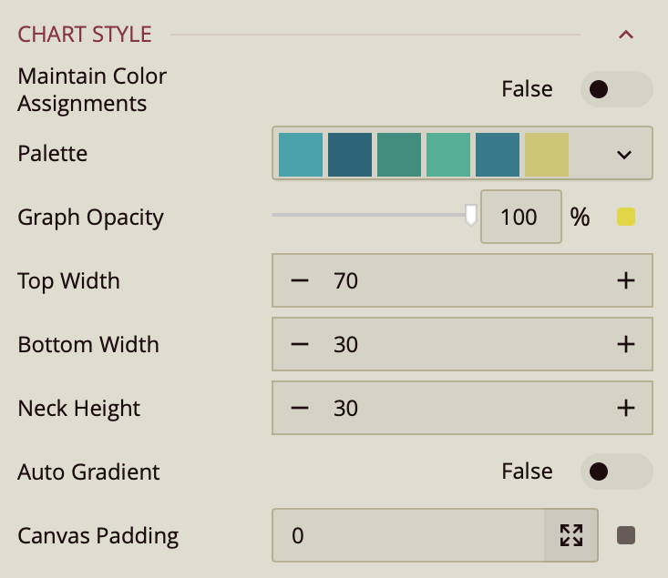Click the khaki yellow palette swatch
This screenshot has height=578, width=668.
click(547, 154)
